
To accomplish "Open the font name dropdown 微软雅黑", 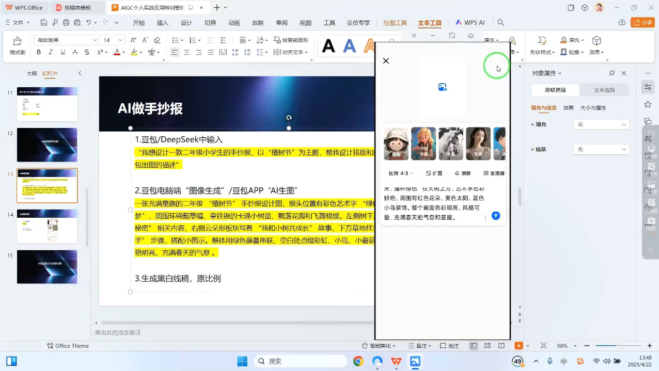I will 95,40.
